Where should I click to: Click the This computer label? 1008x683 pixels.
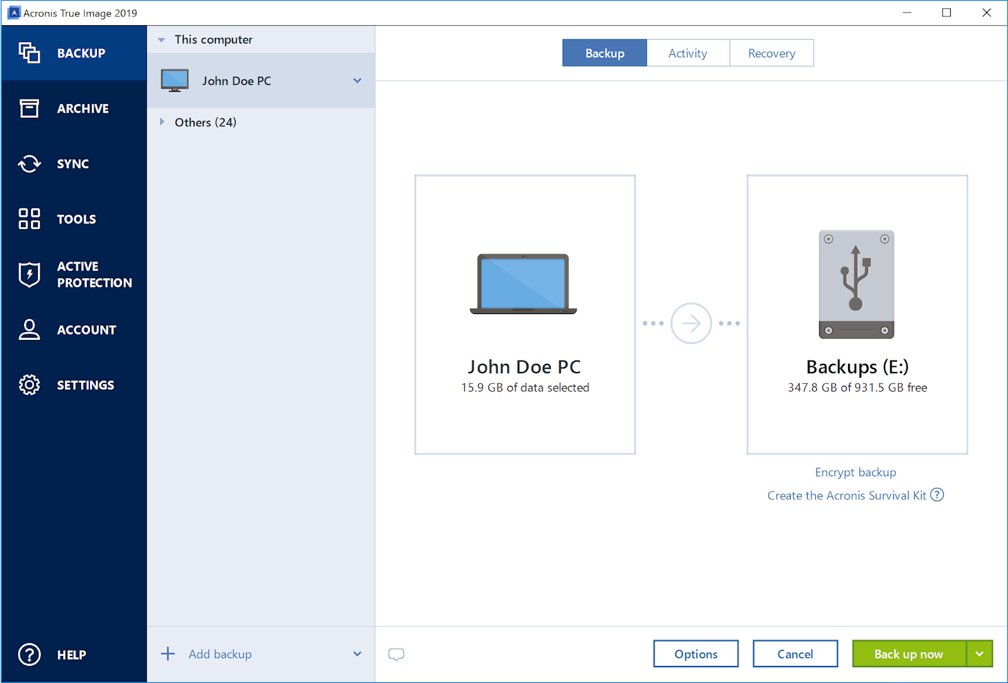(x=214, y=40)
